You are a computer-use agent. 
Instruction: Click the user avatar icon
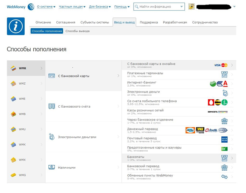[192, 6]
